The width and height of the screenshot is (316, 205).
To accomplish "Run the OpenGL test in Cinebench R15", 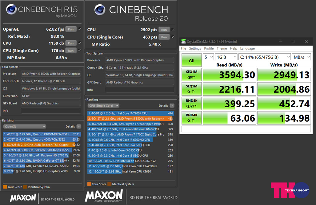I will [x=71, y=29].
